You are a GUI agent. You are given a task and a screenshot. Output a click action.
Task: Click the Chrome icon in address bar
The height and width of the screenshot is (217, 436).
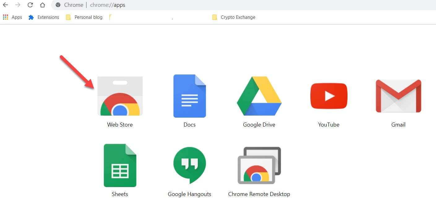[58, 5]
